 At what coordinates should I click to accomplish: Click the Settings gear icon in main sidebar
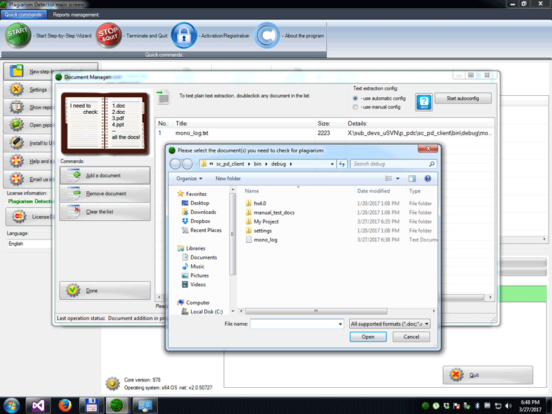click(x=16, y=90)
